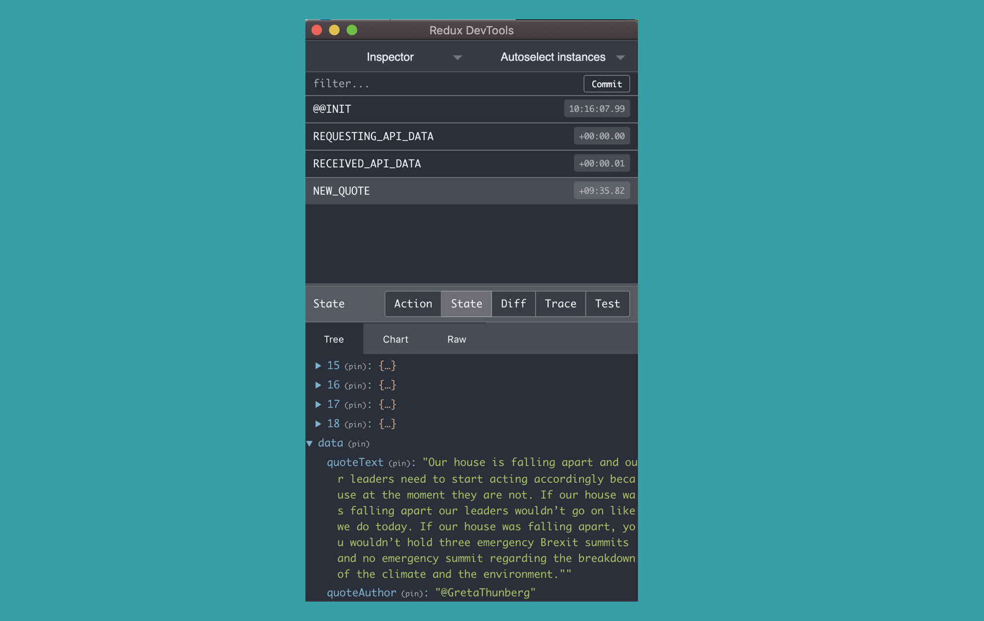Switch to the Action tab
This screenshot has width=984, height=621.
click(x=413, y=304)
